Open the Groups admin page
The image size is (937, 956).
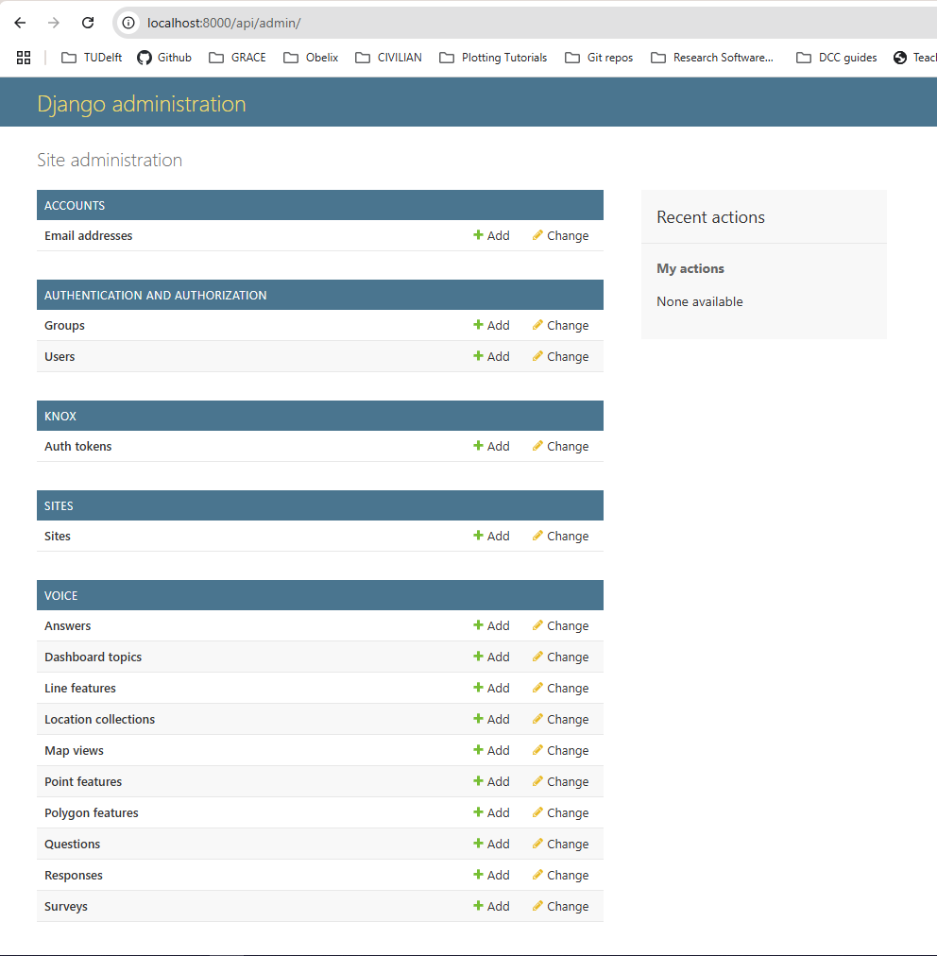(x=64, y=325)
